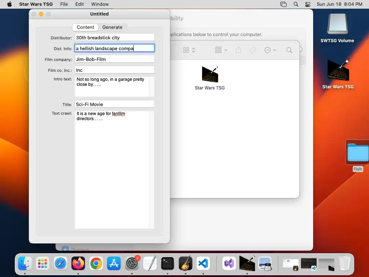Click the Tags icon in Finder toolbar
Image resolution: width=369 pixels, height=277 pixels.
252,50
